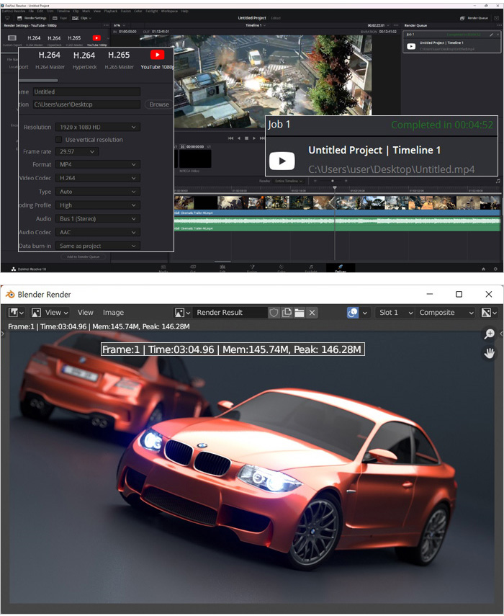Open the Clips toolbar dropdown in Resolve
The image size is (504, 616).
tap(81, 18)
